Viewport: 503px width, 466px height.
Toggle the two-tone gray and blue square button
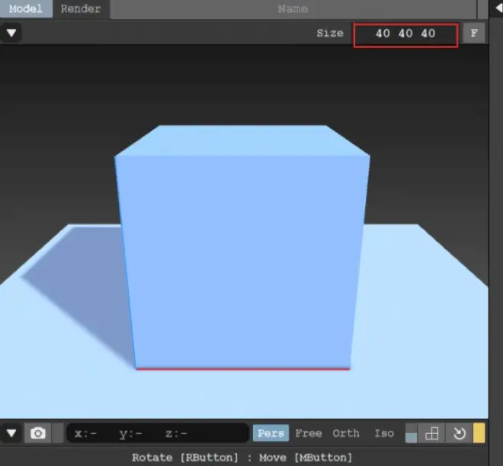pos(412,433)
